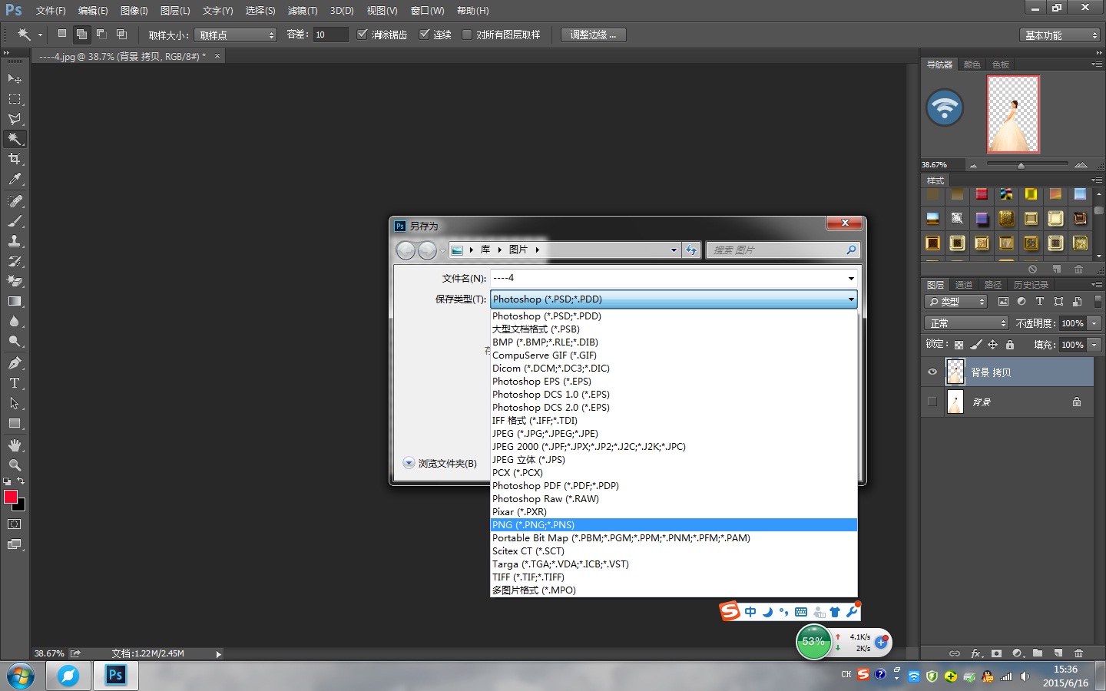Select the Move tool
This screenshot has width=1106, height=691.
14,79
